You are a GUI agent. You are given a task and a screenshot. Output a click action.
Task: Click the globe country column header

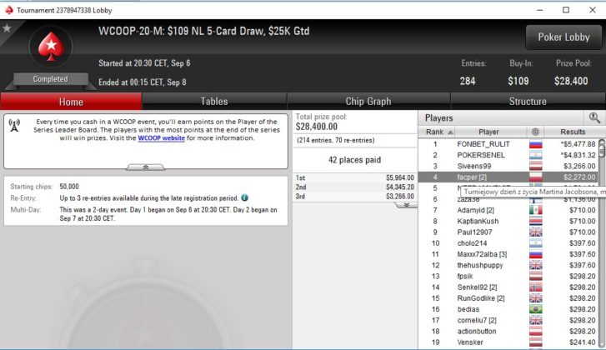pos(535,132)
